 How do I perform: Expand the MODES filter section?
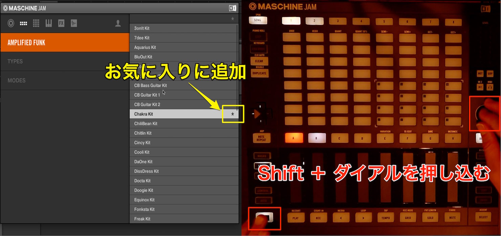pos(65,80)
